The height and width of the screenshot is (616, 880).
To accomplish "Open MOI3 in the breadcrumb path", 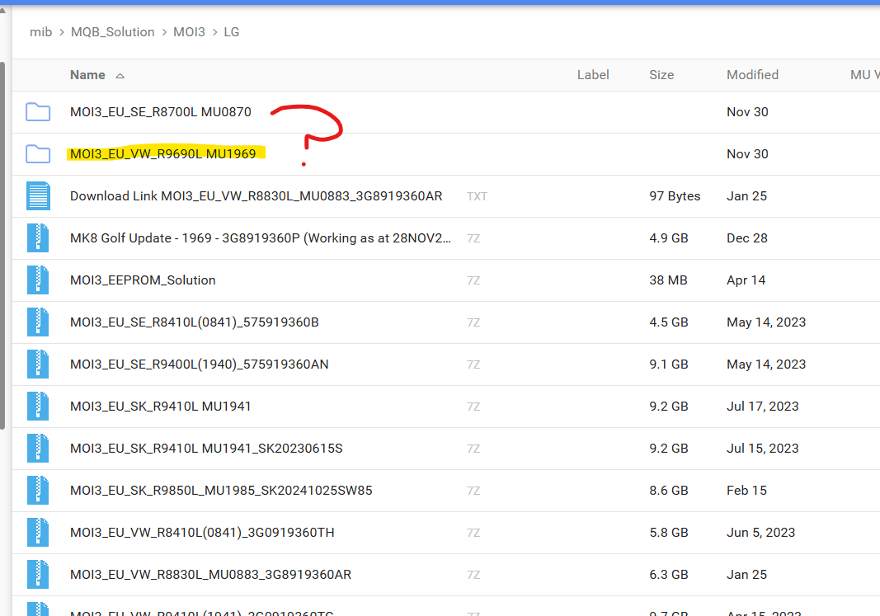I will pyautogui.click(x=189, y=32).
